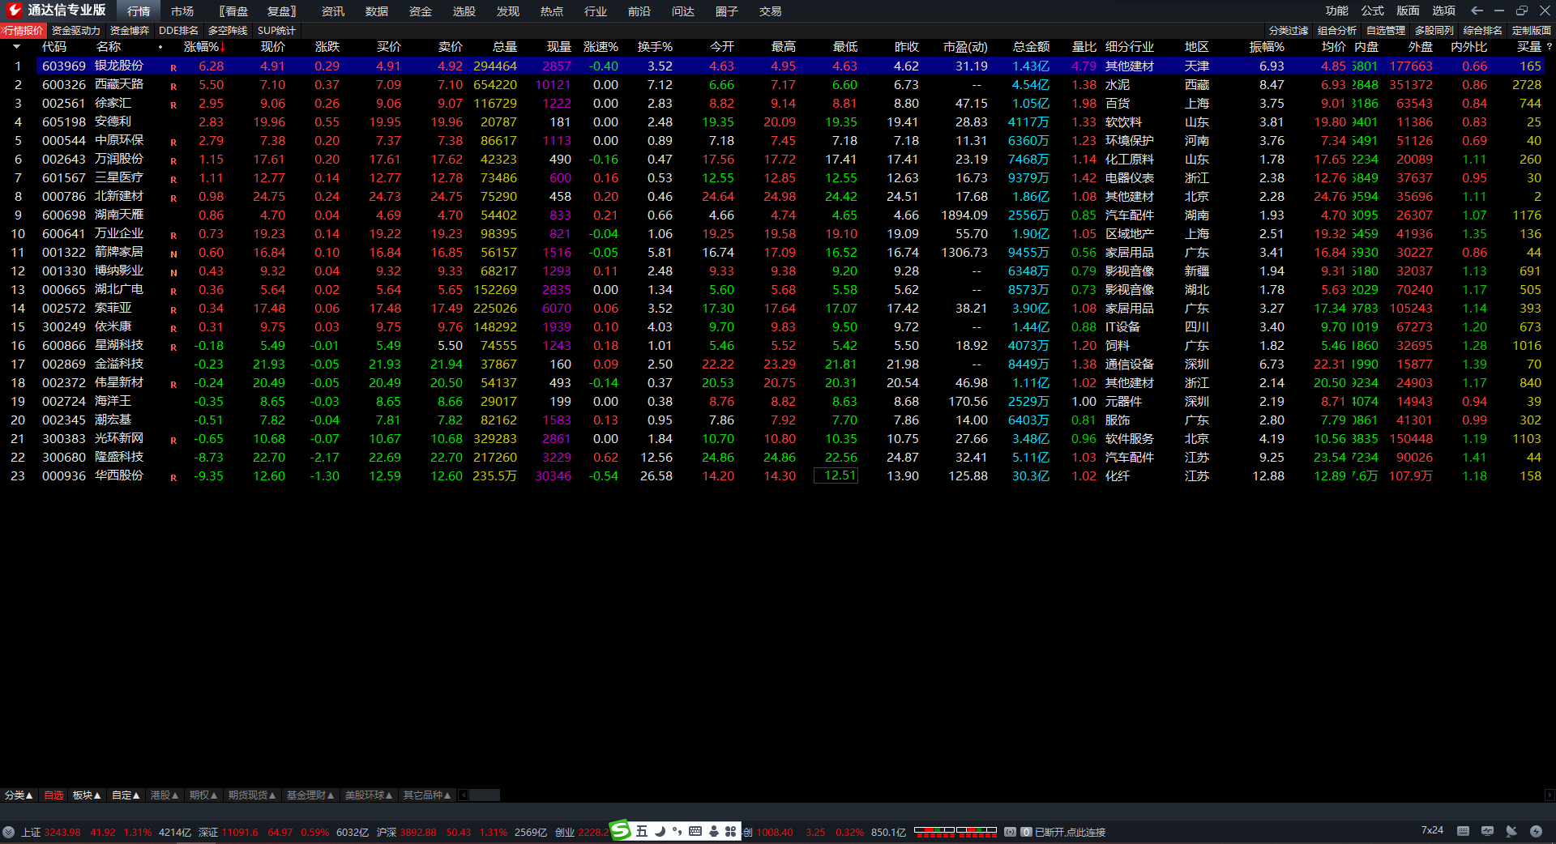1556x844 pixels.
Task: Click the monitor icon in the bottom-right status bar
Action: 1487,831
